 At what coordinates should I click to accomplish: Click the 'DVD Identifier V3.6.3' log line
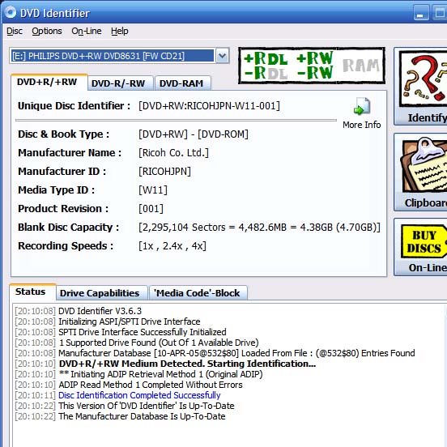[x=100, y=311]
